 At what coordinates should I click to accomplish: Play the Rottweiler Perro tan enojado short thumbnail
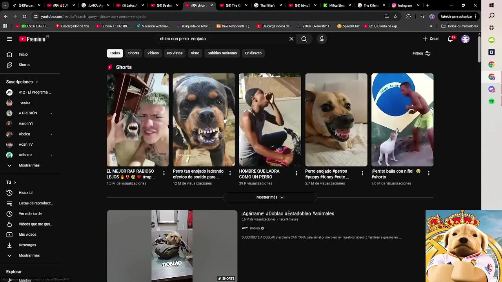204,120
